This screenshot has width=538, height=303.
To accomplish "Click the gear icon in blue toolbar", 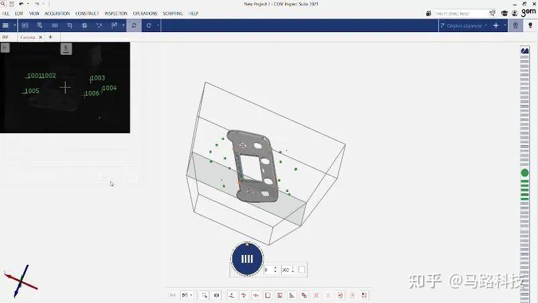I will click(84, 25).
